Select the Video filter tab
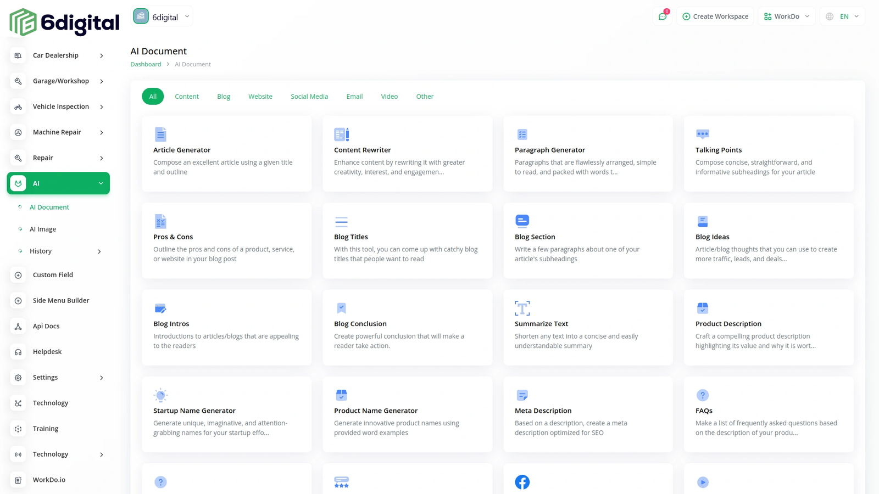Image resolution: width=879 pixels, height=494 pixels. tap(390, 97)
